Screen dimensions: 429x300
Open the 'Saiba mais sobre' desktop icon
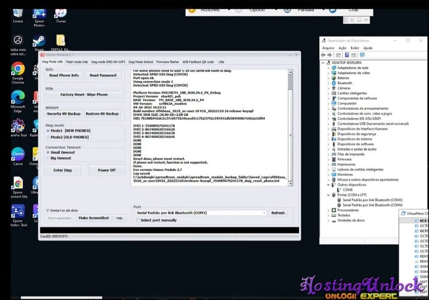coord(19,45)
